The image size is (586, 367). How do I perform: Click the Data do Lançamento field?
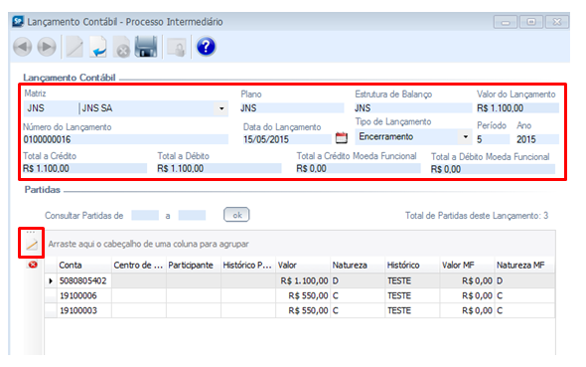click(x=287, y=139)
